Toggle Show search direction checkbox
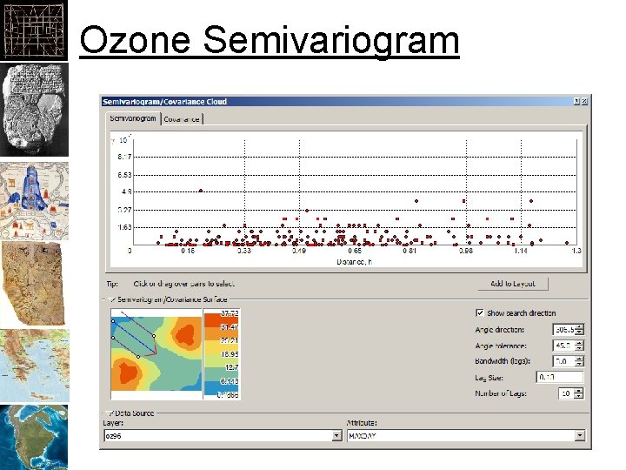626x470 pixels. point(480,313)
